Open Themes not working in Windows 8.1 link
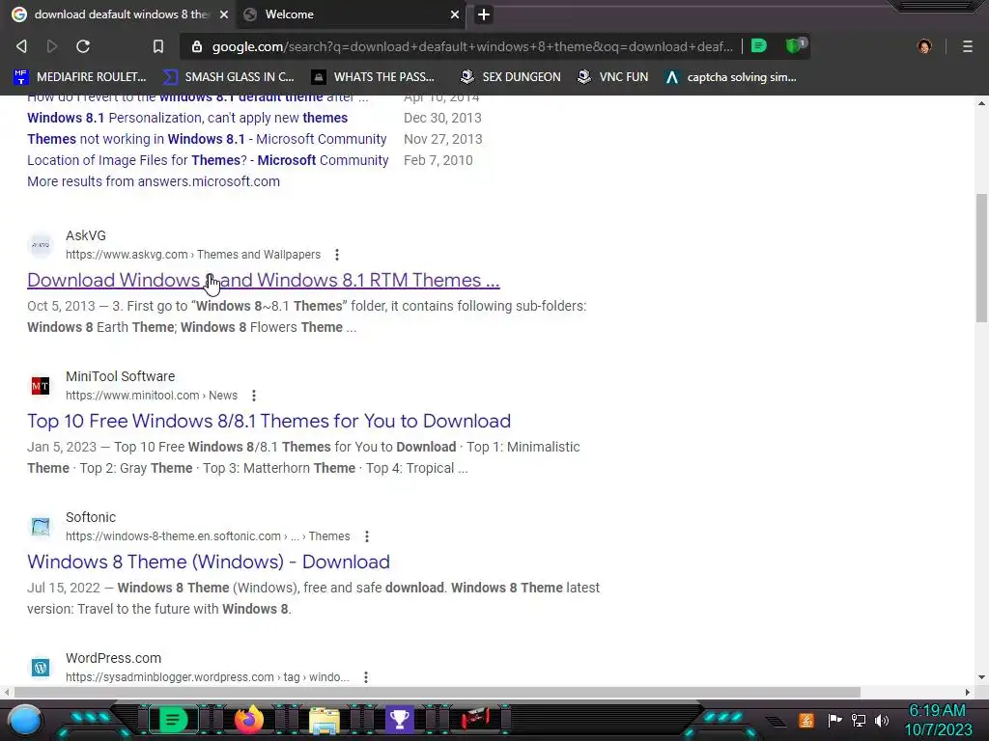This screenshot has height=741, width=989. [207, 139]
